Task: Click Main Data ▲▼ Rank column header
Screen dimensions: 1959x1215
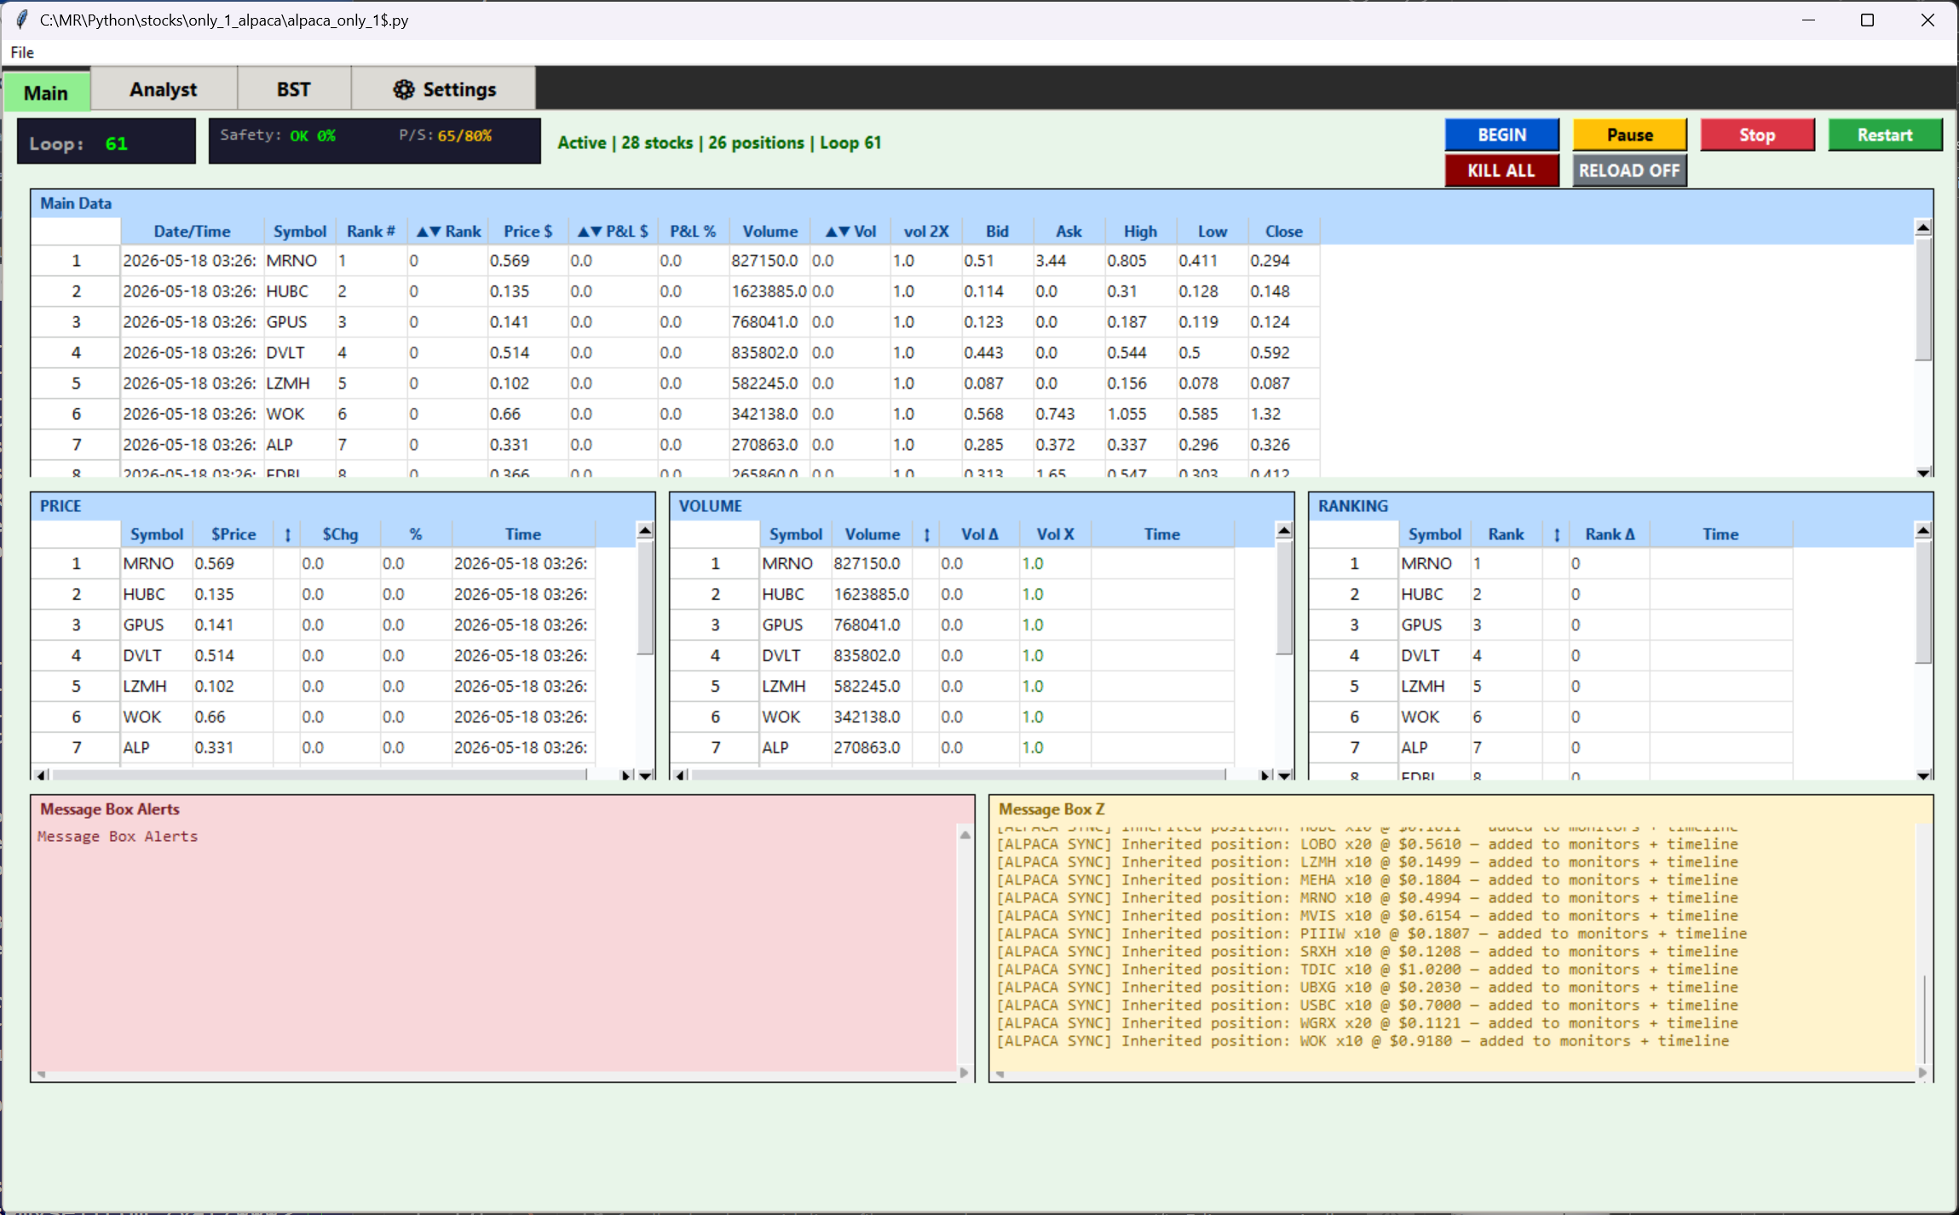Action: pos(448,231)
